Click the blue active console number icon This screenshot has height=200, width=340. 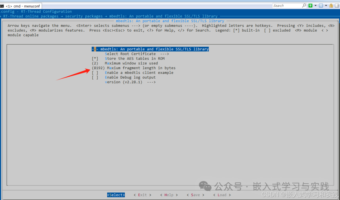coord(321,6)
